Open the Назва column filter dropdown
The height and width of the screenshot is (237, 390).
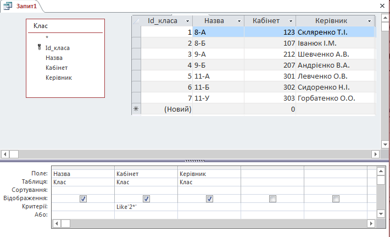[x=239, y=21]
